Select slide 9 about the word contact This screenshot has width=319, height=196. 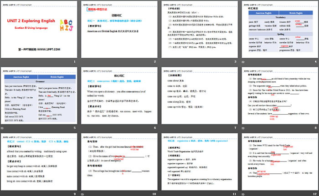coord(39,162)
